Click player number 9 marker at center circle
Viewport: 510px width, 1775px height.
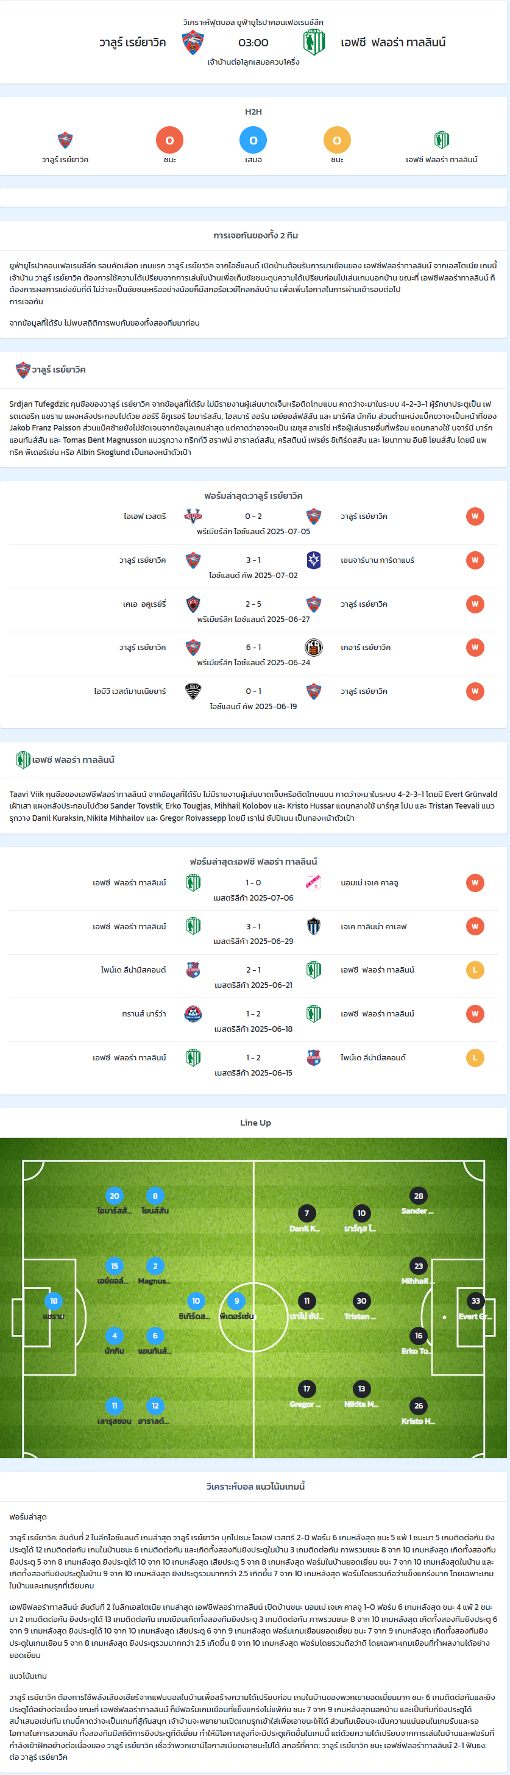point(237,1301)
